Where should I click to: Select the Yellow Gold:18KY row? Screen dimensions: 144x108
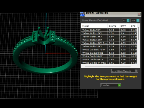click(x=109, y=40)
